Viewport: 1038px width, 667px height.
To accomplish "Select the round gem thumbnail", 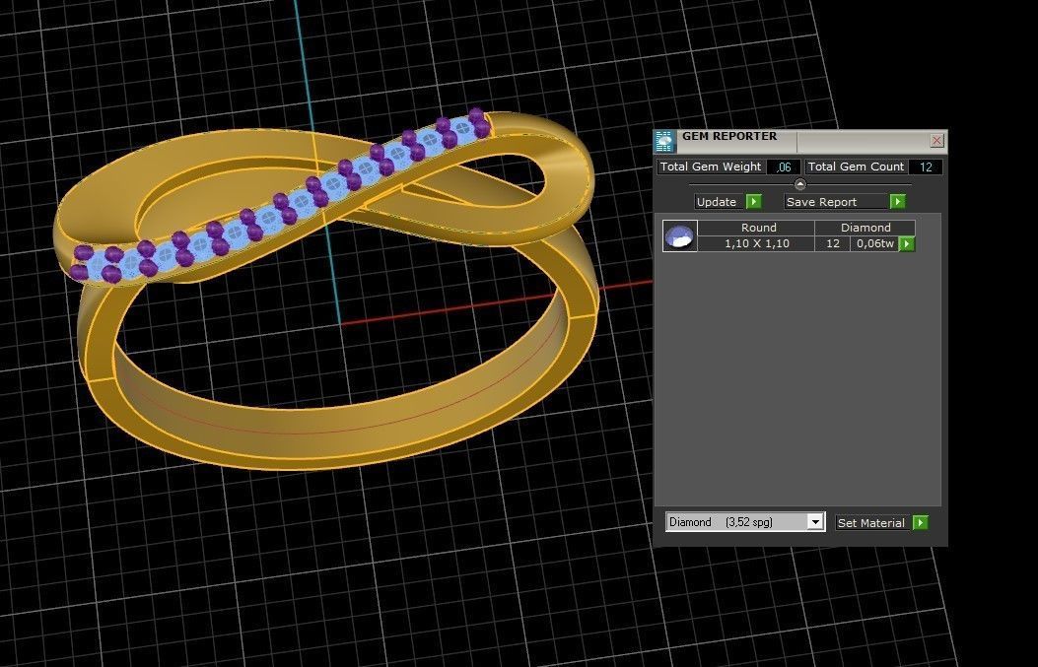I will coord(680,235).
